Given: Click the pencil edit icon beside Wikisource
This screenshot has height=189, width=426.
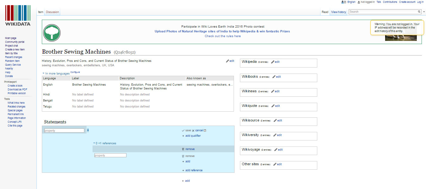Looking at the screenshot, I should coord(275,121).
